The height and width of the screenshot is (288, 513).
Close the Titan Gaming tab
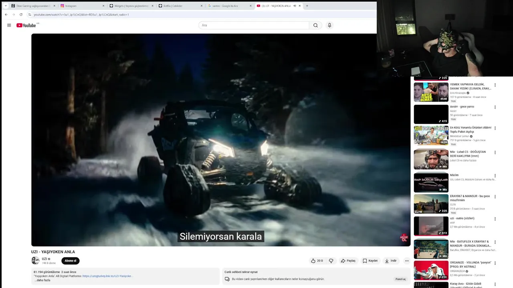click(x=55, y=6)
